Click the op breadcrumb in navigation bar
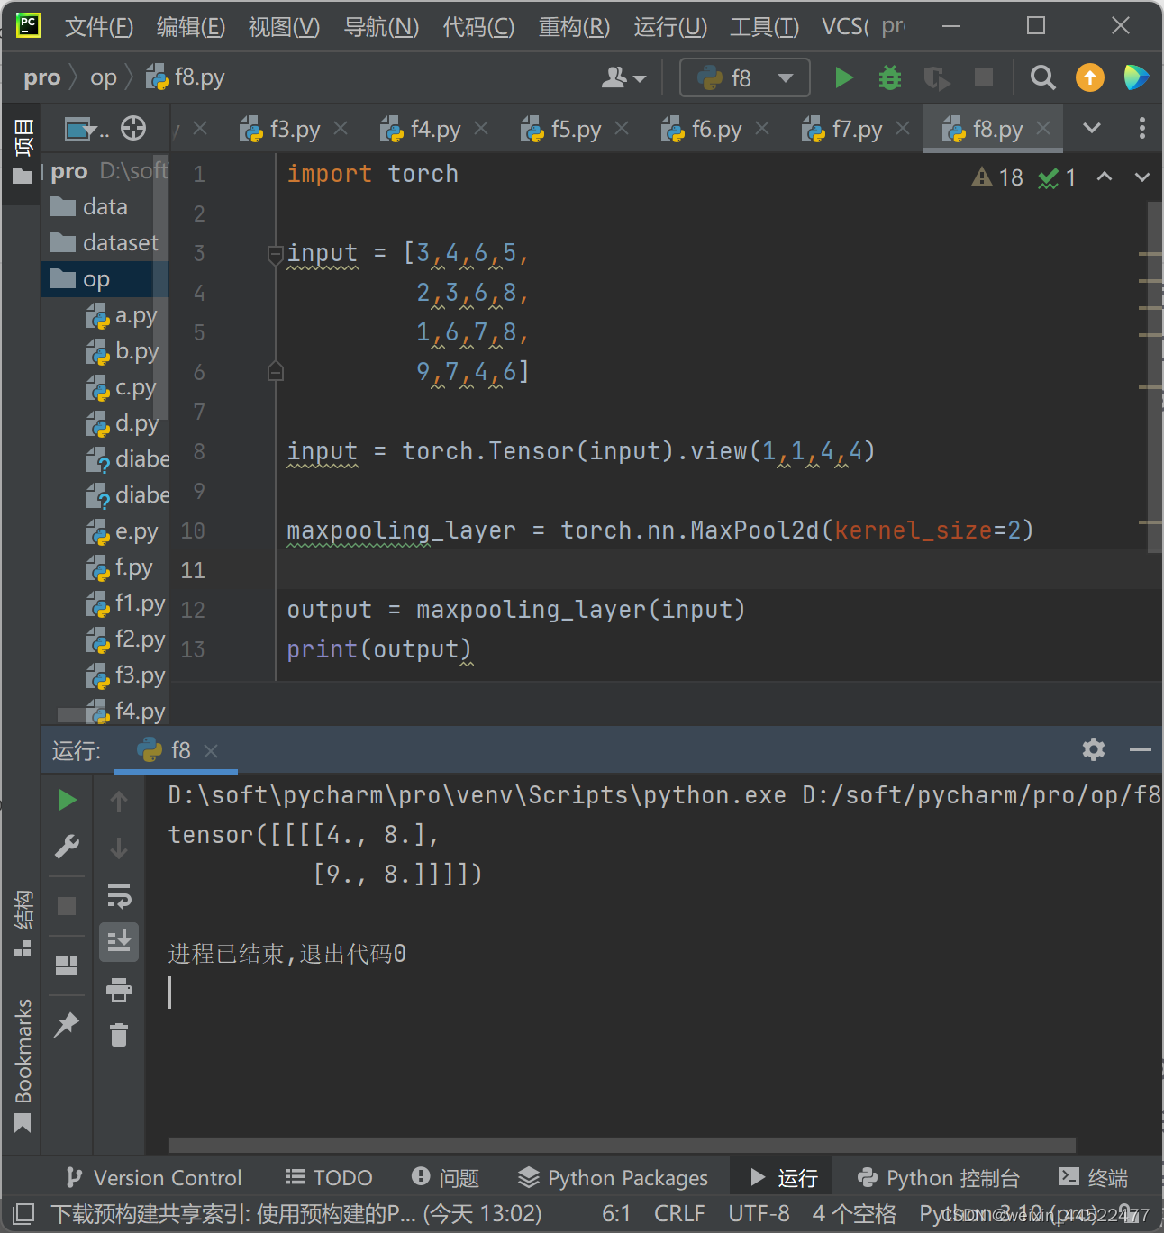 point(104,78)
